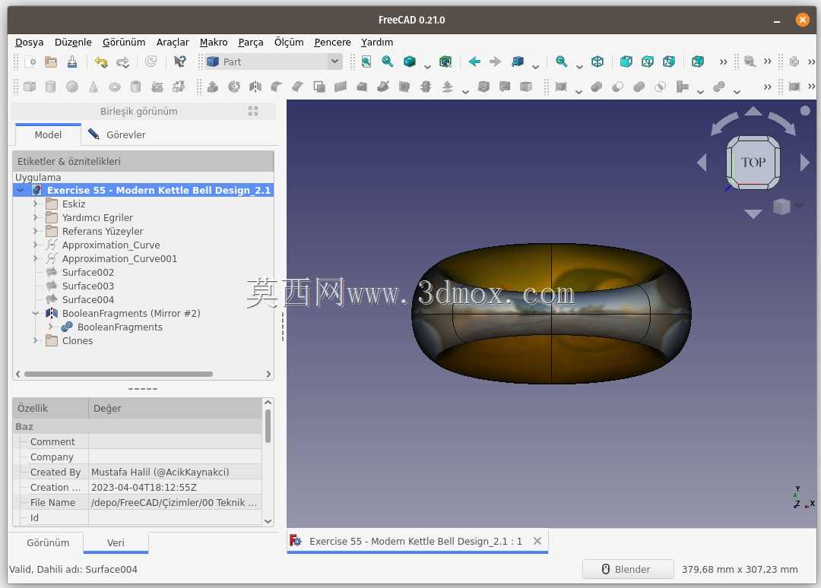This screenshot has height=588, width=821.
Task: Click the model tree horizontal scrollbar
Action: [119, 374]
